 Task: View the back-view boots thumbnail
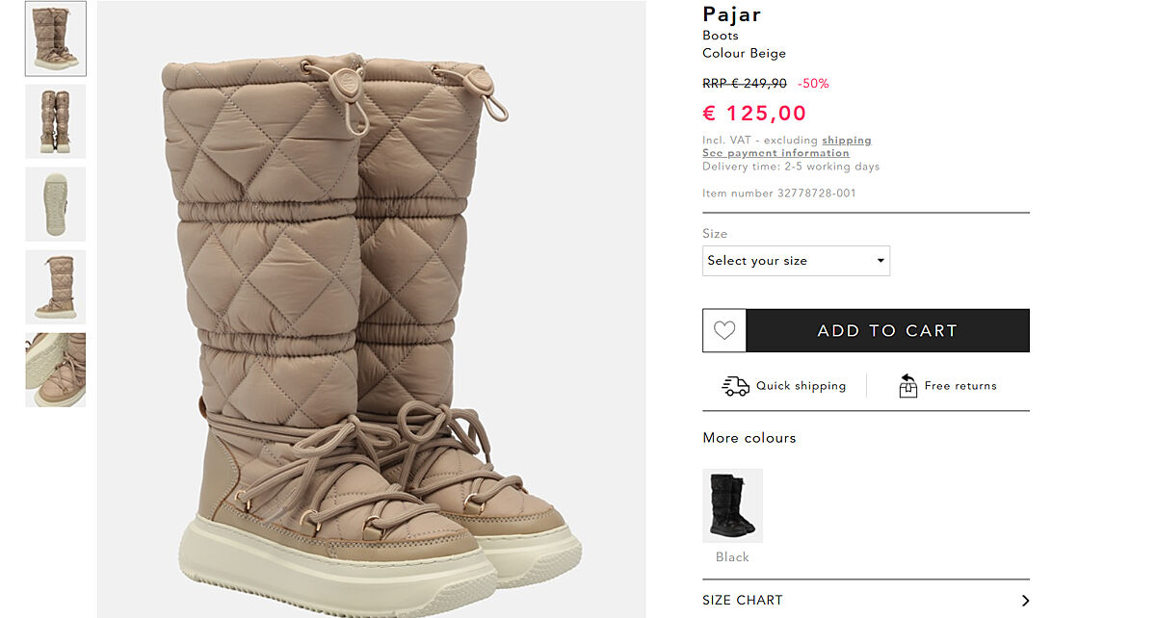click(56, 121)
